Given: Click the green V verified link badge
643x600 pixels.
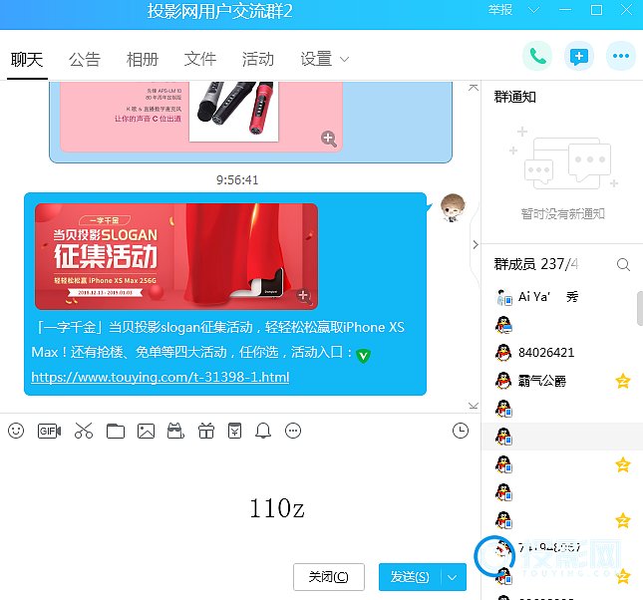Looking at the screenshot, I should (363, 355).
